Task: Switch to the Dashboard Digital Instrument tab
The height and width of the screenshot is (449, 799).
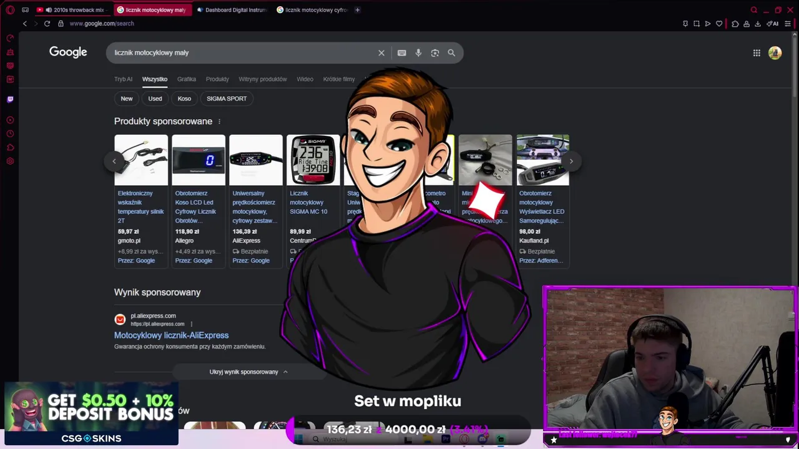Action: pyautogui.click(x=232, y=10)
